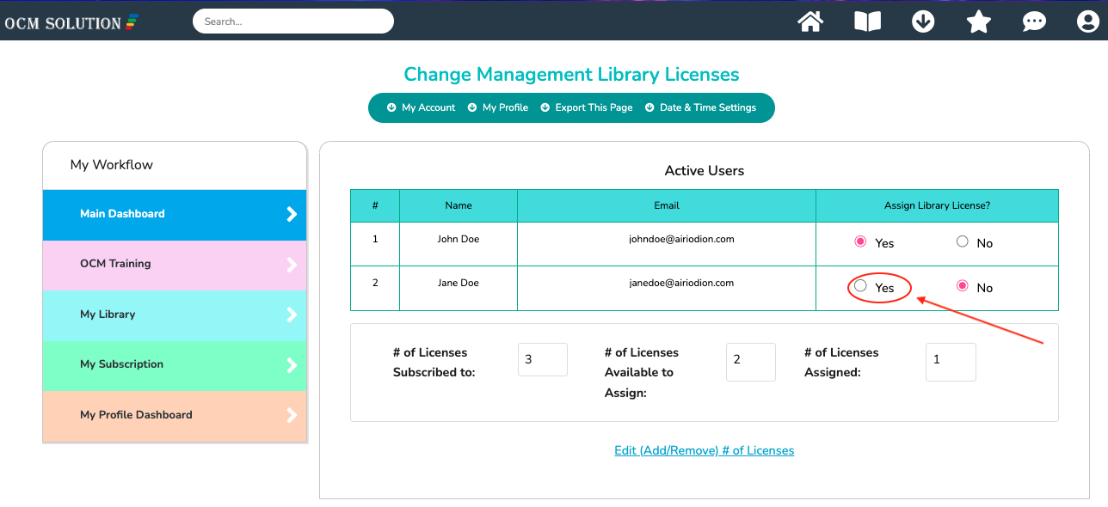Screen dimensions: 1108x507
Task: Enable Yes license assignment for Jane Doe
Action: click(x=859, y=287)
